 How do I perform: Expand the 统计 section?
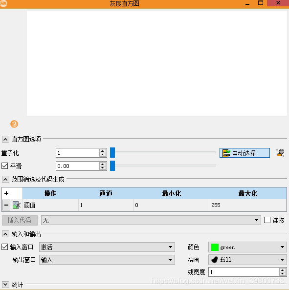5,285
